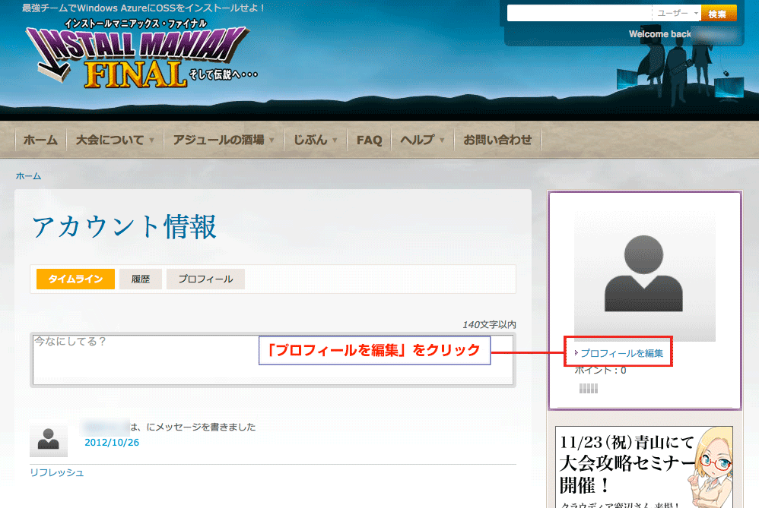Click the にメッセージを書きました timeline text
The image size is (759, 508).
tap(201, 427)
